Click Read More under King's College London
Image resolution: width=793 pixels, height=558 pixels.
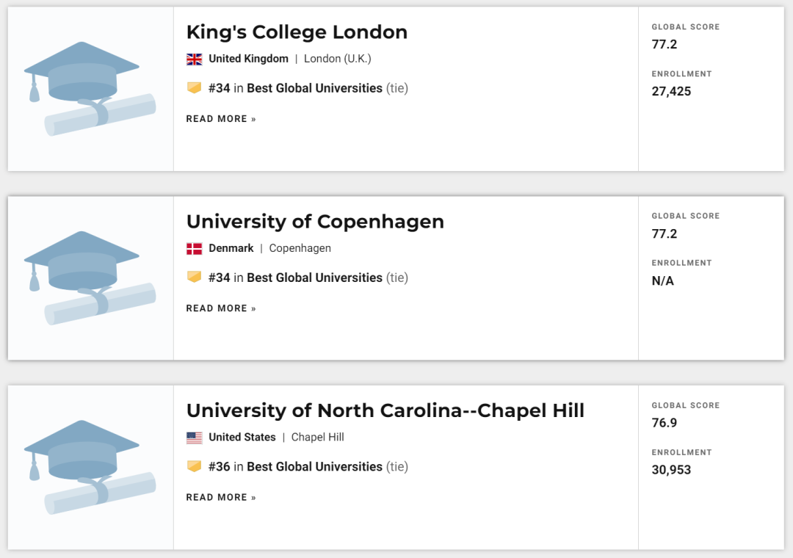(221, 119)
